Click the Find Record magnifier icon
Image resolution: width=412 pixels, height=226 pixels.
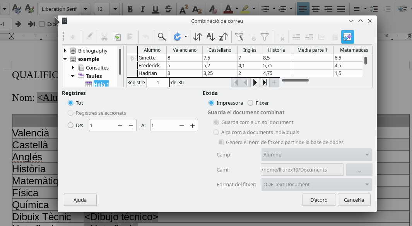[x=162, y=37]
